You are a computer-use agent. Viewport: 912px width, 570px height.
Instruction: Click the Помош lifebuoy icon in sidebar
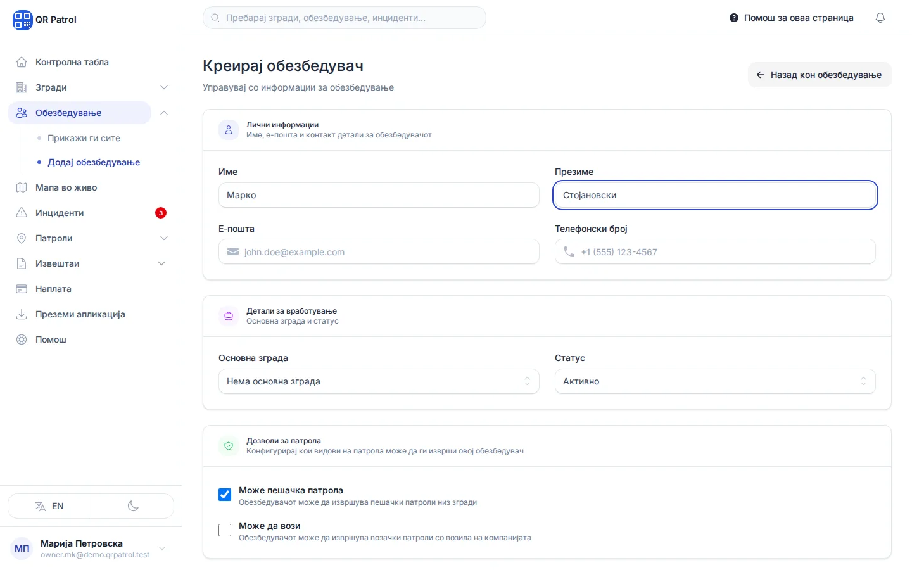22,339
